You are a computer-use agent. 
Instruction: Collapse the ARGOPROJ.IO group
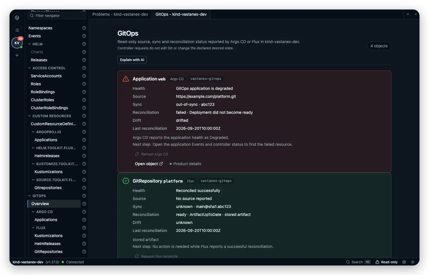click(x=33, y=132)
